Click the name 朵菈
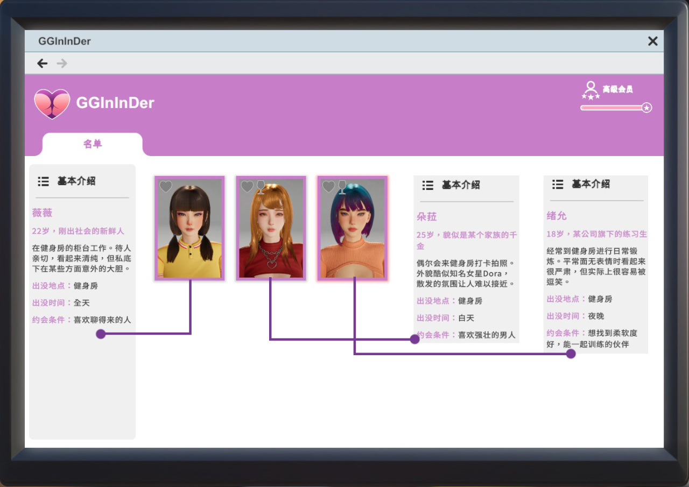The height and width of the screenshot is (487, 689). point(427,217)
